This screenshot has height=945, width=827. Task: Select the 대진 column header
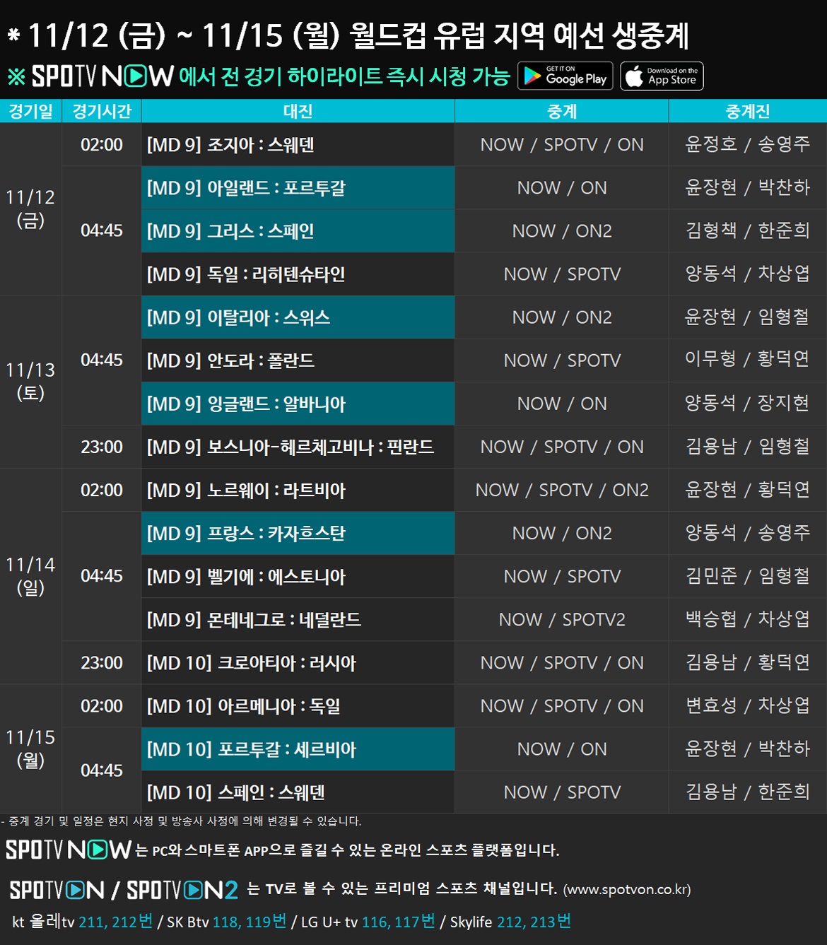pyautogui.click(x=298, y=111)
